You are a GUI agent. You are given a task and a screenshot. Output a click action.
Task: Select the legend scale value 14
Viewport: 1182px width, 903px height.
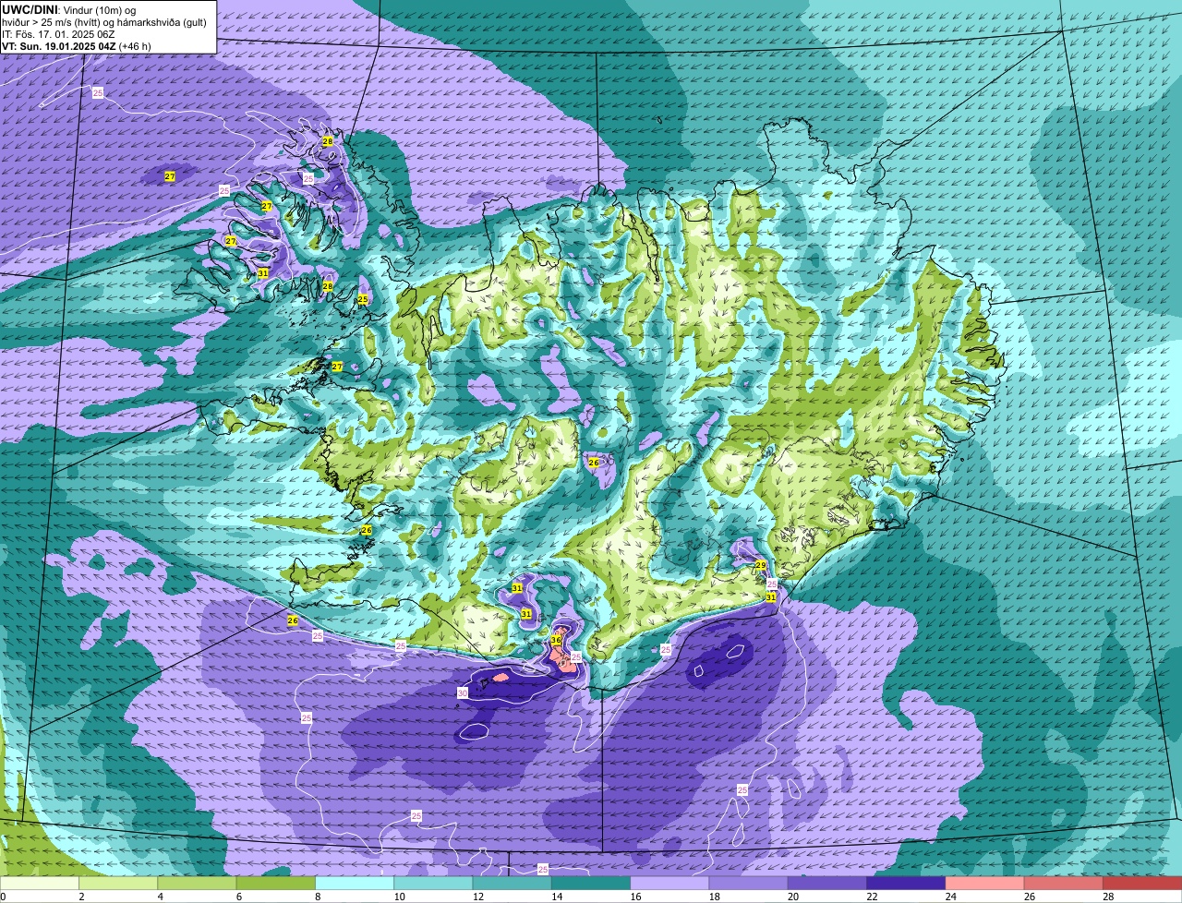(x=556, y=897)
